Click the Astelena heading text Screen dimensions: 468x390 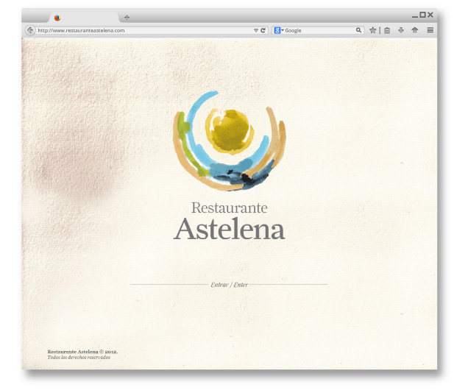pos(230,229)
